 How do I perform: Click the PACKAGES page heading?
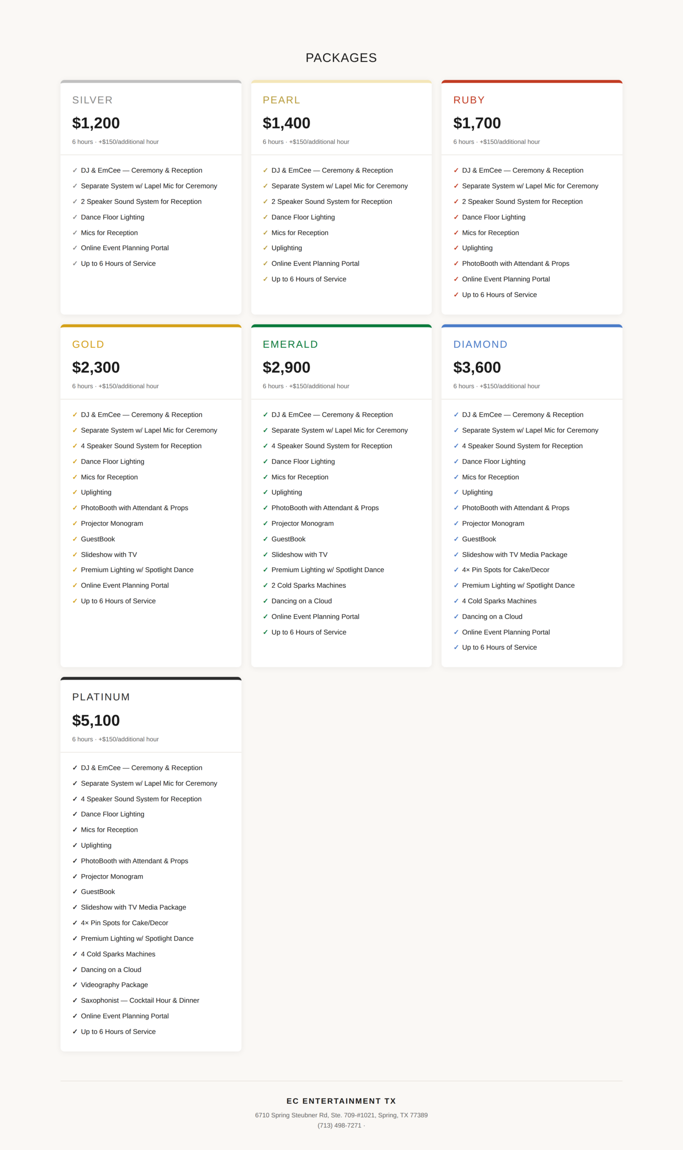[341, 57]
